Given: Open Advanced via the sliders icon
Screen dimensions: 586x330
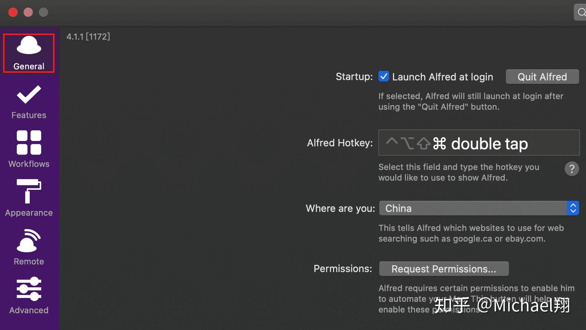Looking at the screenshot, I should [29, 289].
